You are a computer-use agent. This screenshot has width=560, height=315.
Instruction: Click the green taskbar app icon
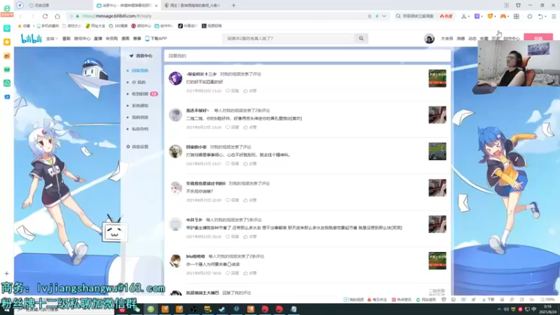(150, 309)
